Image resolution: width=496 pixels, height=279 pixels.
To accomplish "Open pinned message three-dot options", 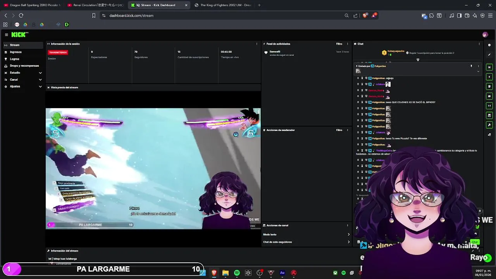I will [x=478, y=66].
